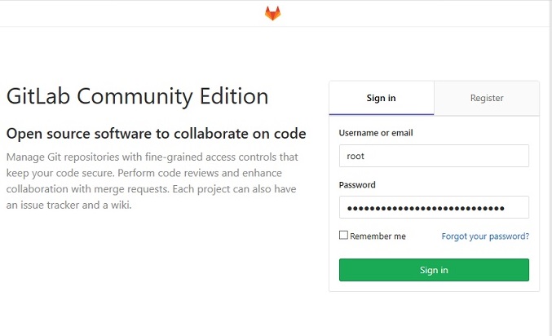This screenshot has width=552, height=336.
Task: Click the GitLab fox logo
Action: click(x=273, y=13)
